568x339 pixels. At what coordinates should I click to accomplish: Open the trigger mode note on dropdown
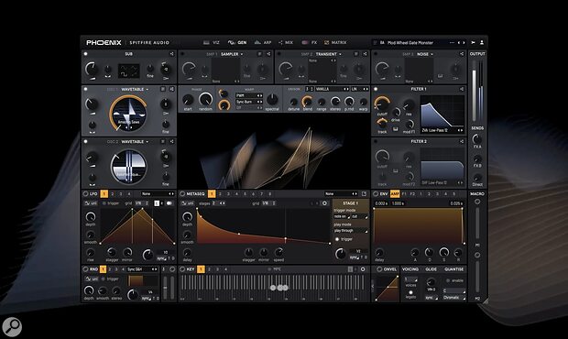tap(342, 216)
